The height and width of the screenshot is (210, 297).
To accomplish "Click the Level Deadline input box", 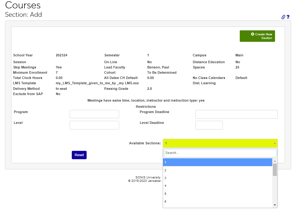I will coord(209,125).
